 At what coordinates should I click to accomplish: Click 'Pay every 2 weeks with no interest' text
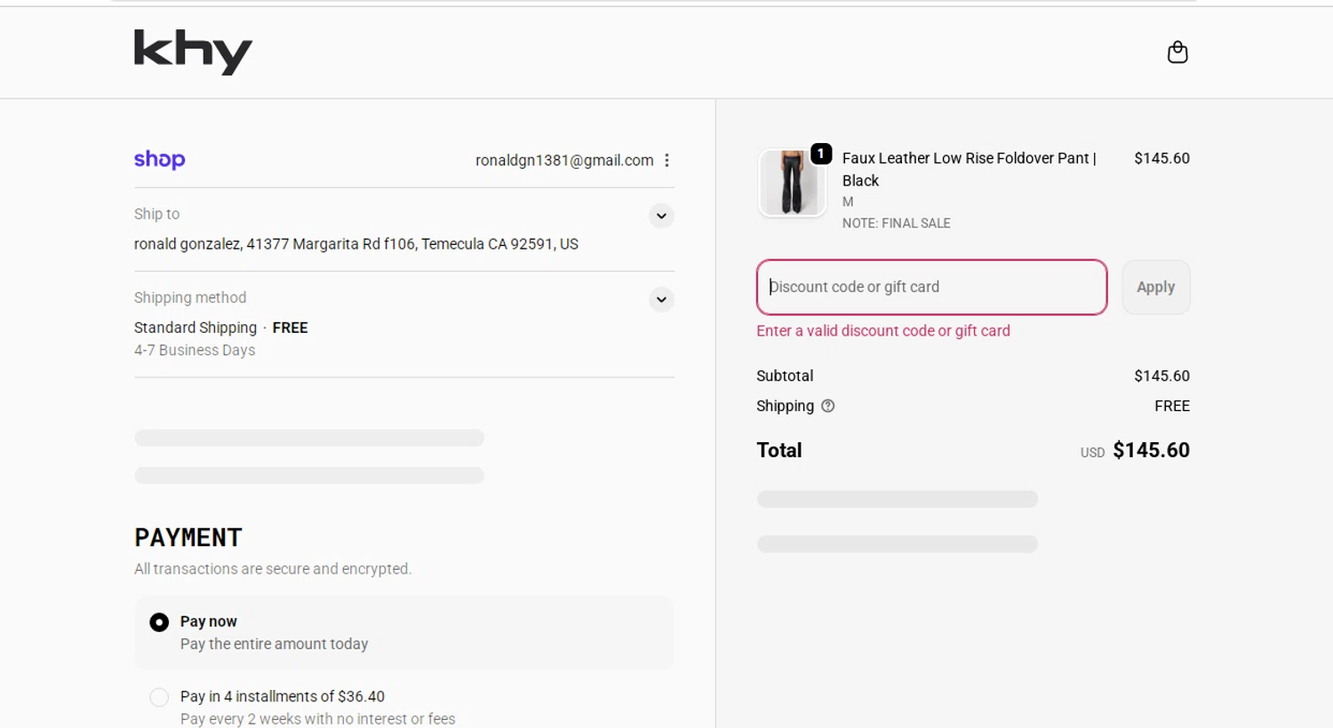pyautogui.click(x=317, y=719)
